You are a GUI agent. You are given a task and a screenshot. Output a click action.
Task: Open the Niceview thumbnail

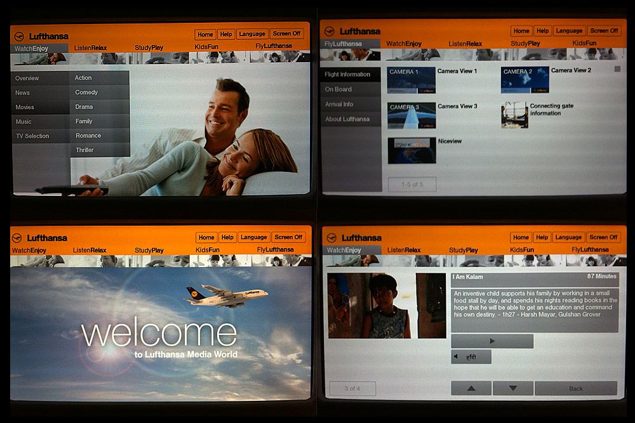click(412, 150)
